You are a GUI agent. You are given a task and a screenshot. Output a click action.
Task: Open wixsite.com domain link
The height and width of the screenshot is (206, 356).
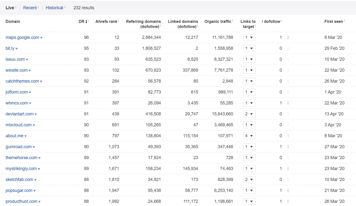(17, 70)
